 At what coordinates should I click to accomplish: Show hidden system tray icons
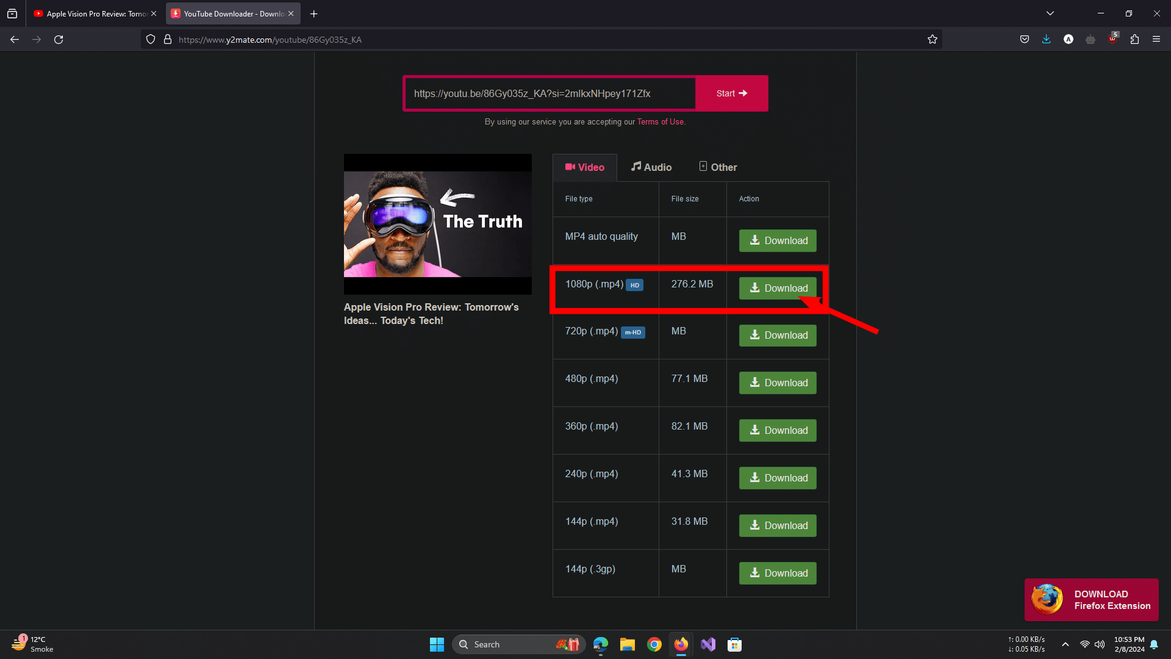(1065, 644)
